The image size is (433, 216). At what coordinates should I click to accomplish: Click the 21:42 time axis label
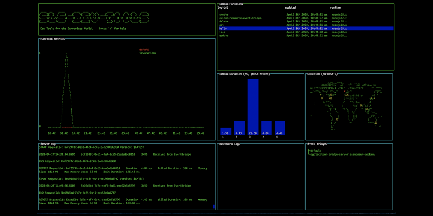(88, 133)
